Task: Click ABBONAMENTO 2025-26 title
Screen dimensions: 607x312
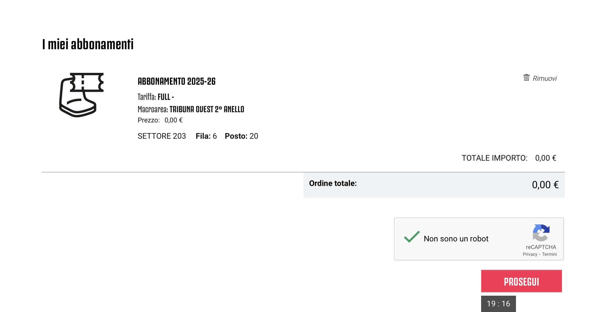Action: (x=176, y=81)
